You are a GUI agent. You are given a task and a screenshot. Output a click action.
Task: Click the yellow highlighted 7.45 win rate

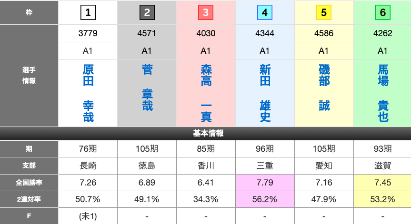(382, 183)
